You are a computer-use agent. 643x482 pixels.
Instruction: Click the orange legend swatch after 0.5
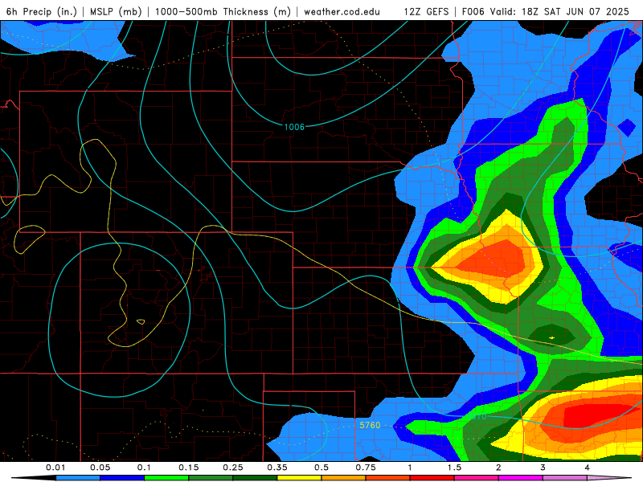coord(344,478)
